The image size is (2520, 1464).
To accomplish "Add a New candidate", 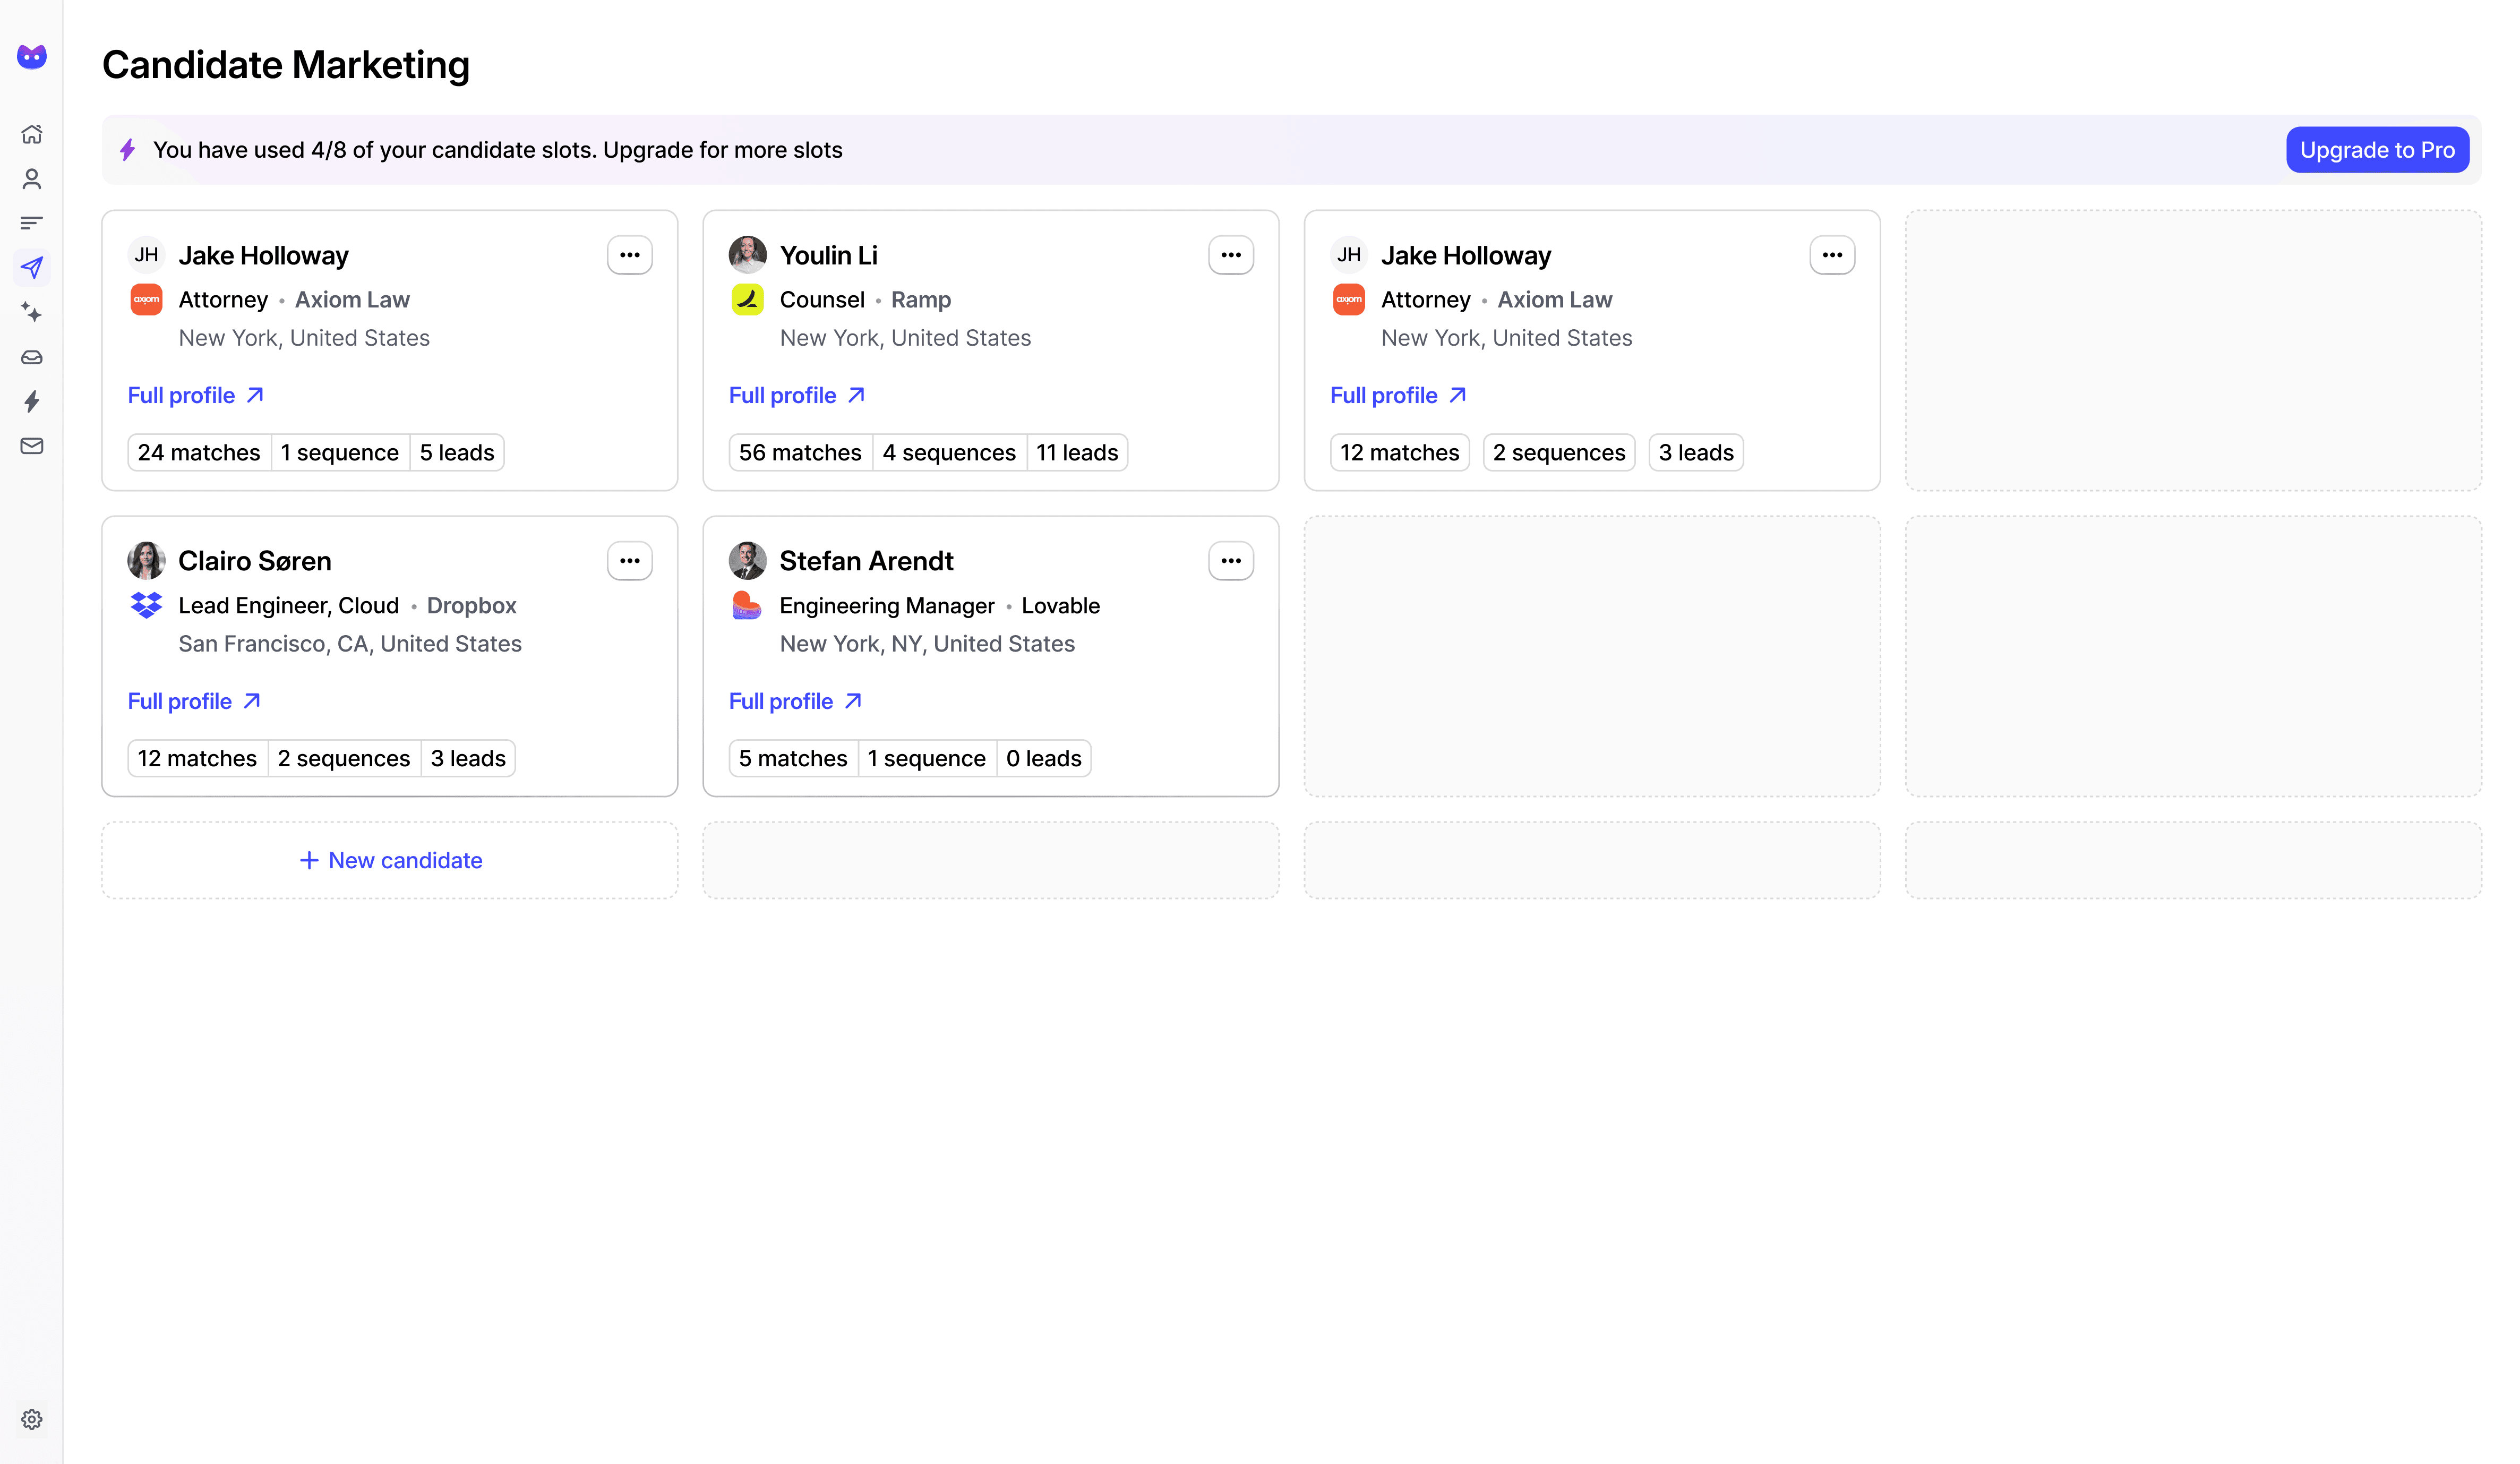I will click(x=390, y=860).
